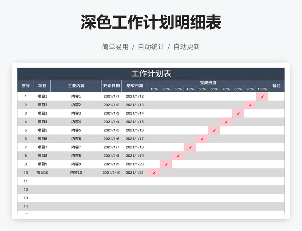302x231 pixels.
Task: Select the cell 项目1
Action: 42,96
